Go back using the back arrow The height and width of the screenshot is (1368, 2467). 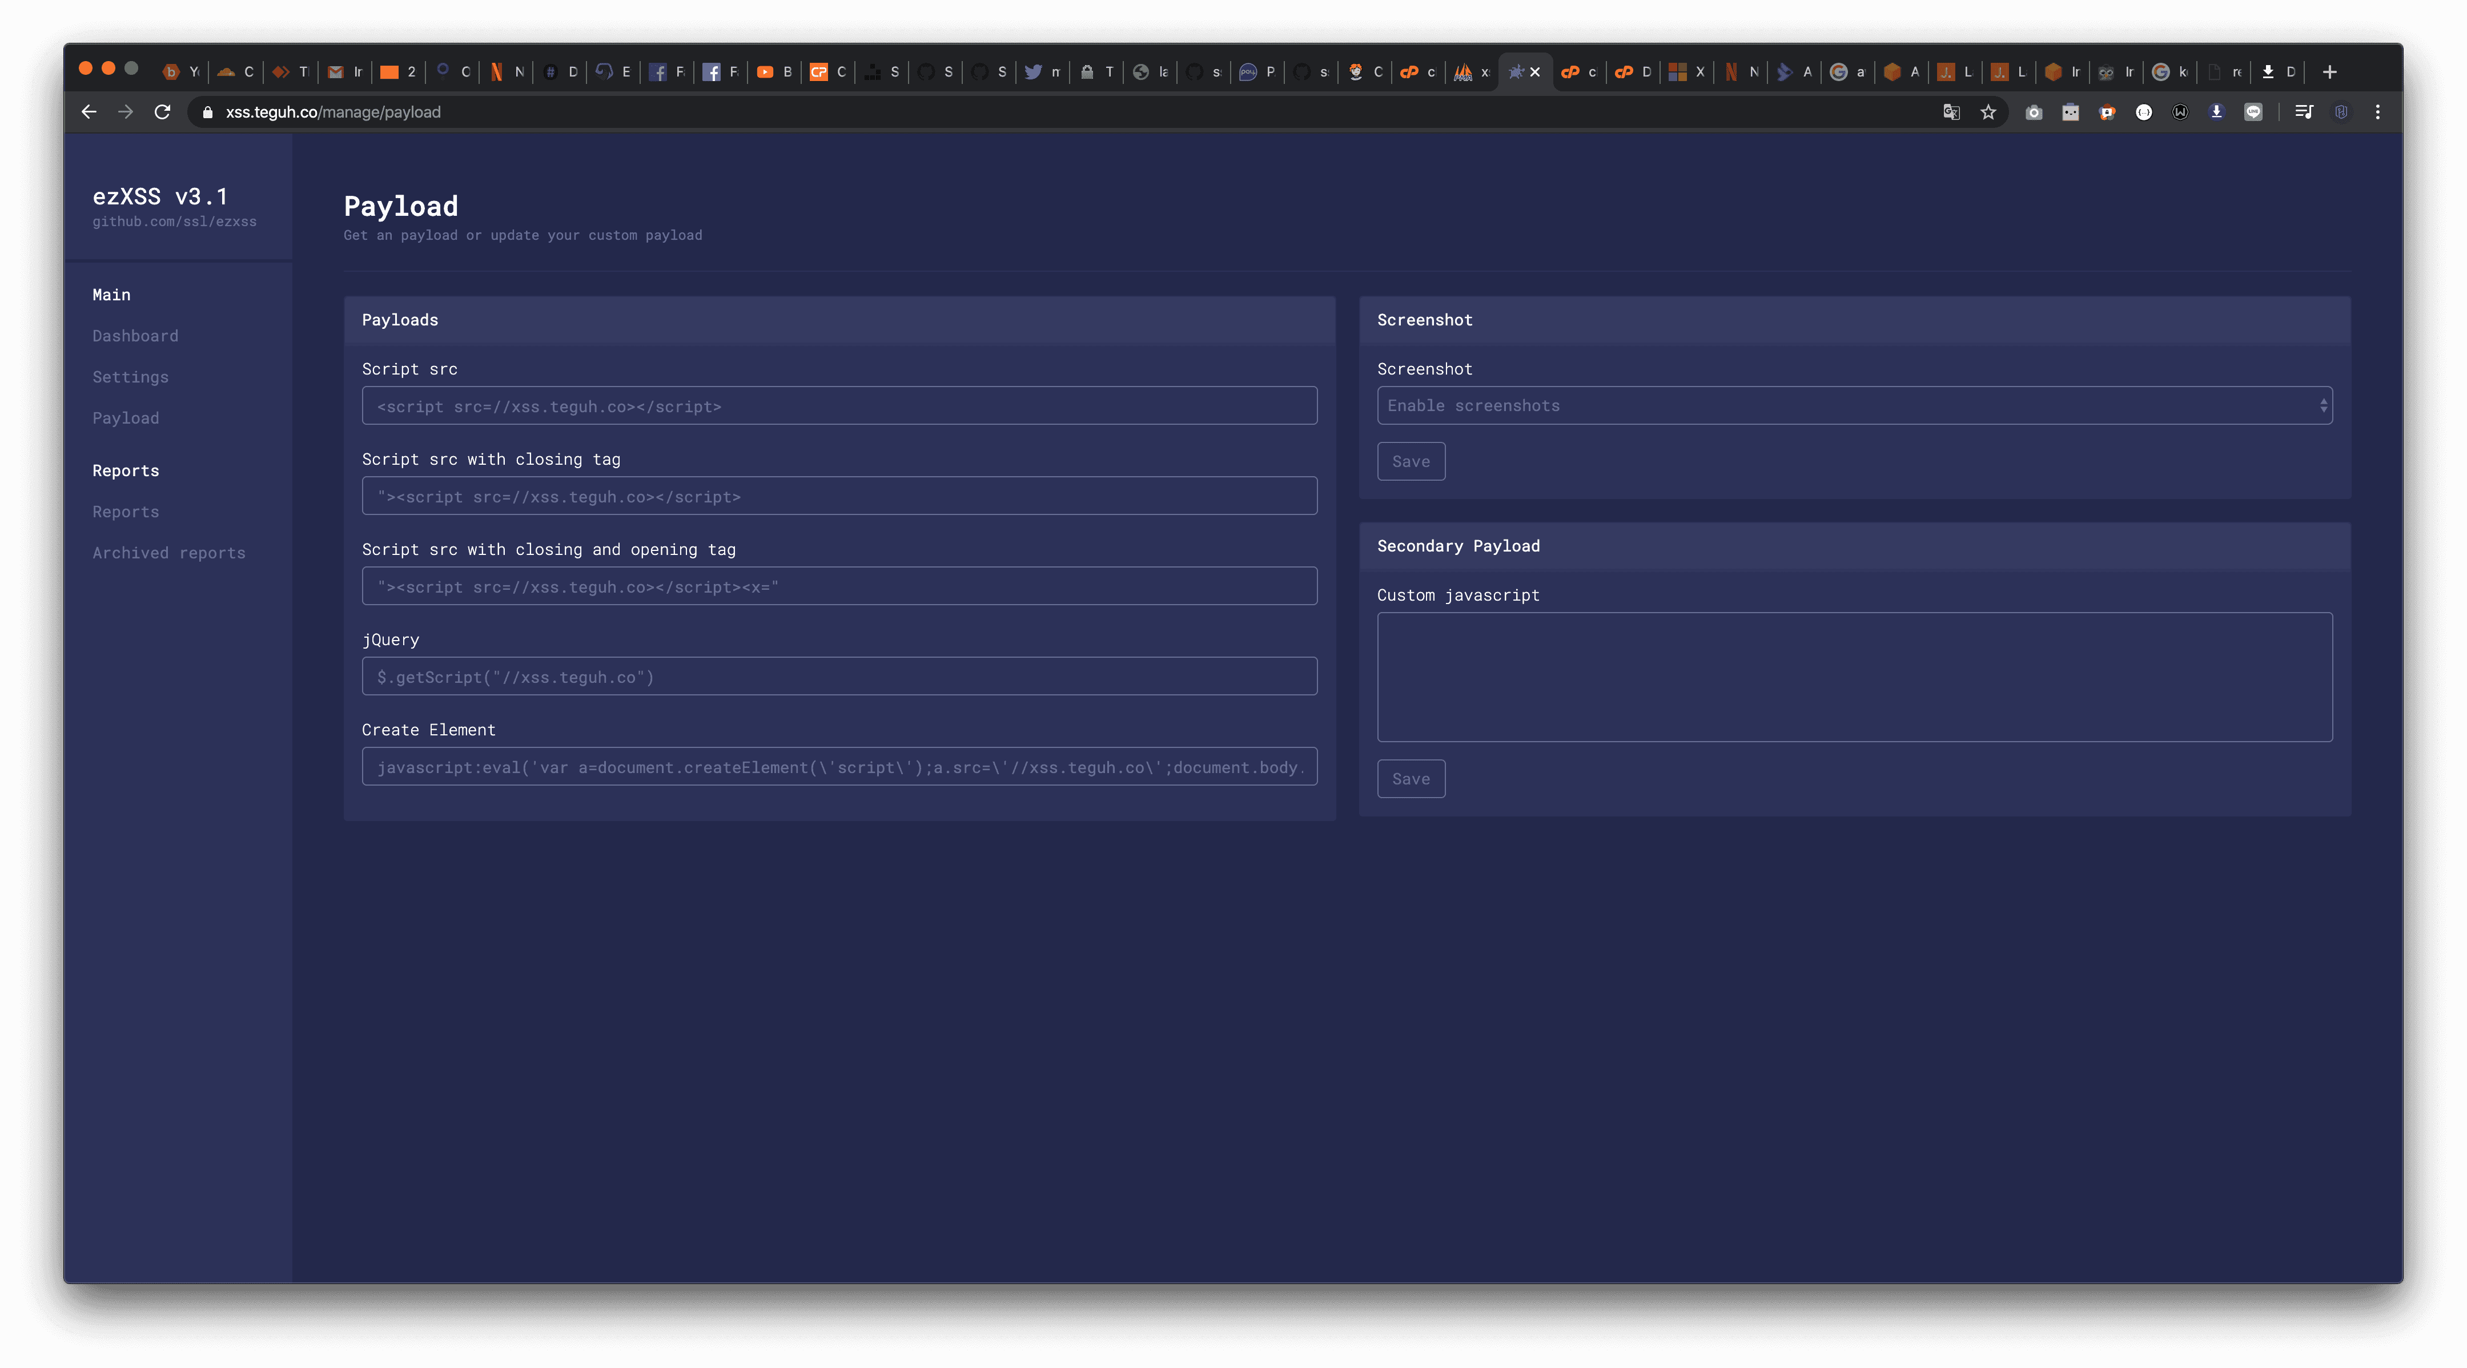pyautogui.click(x=89, y=112)
